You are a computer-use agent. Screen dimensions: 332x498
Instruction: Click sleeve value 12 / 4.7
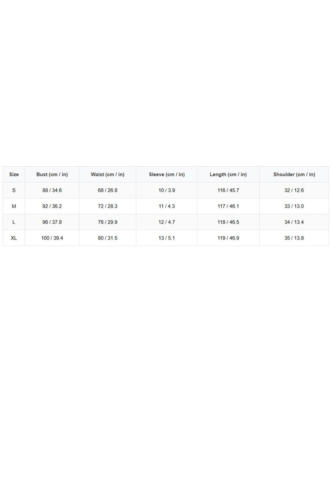pyautogui.click(x=167, y=222)
